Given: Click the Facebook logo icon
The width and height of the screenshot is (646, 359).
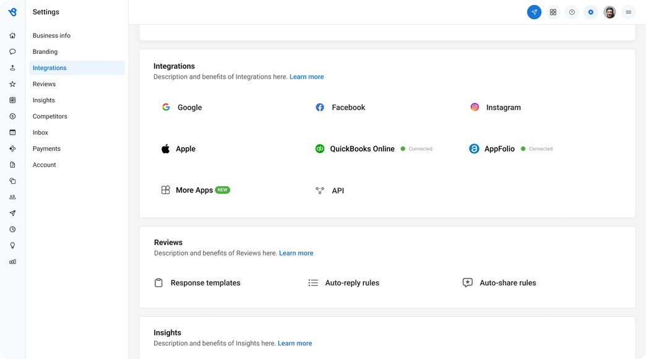Looking at the screenshot, I should pos(320,107).
